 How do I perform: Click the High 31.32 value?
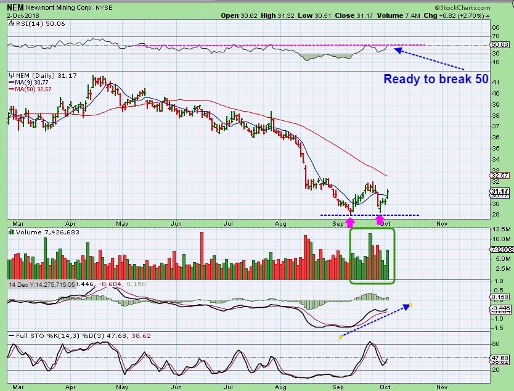(277, 15)
